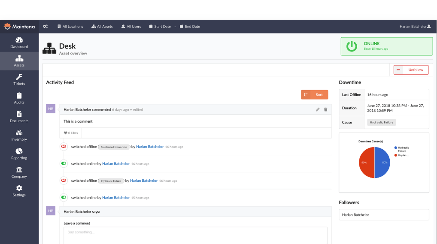
Task: Click the Unplanned Downtime tag
Action: [x=114, y=147]
